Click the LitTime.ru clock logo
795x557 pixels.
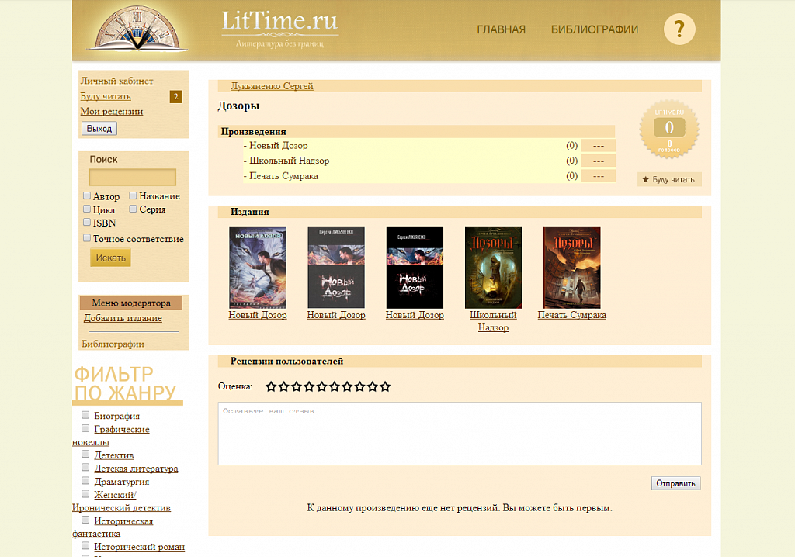137,30
